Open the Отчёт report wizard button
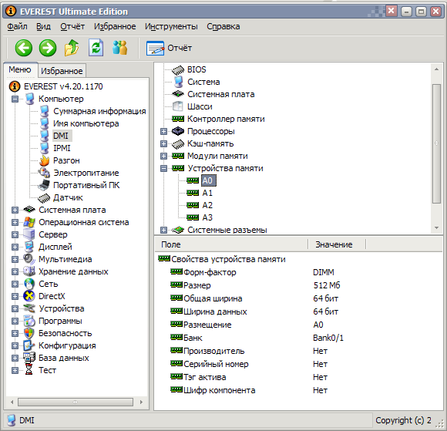The image size is (447, 431). [x=170, y=48]
